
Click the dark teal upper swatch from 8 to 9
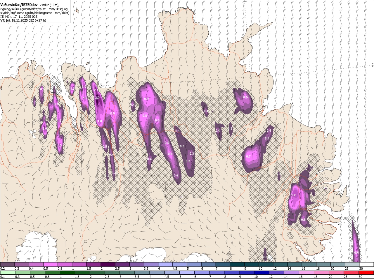click(237, 264)
